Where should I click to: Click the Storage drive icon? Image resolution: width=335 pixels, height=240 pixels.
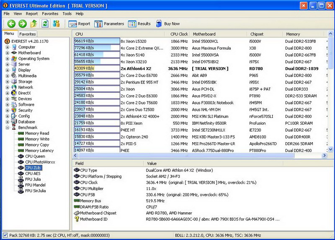[14, 81]
